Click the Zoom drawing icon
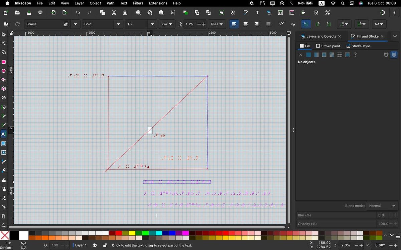The width and height of the screenshot is (401, 250). pos(150,13)
